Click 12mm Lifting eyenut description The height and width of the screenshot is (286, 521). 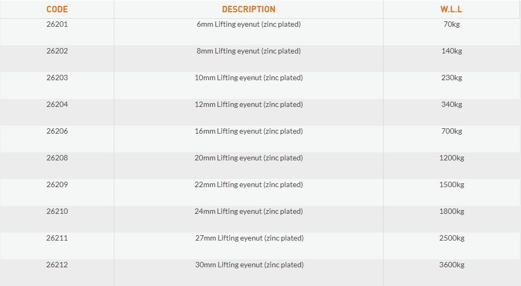tap(248, 104)
